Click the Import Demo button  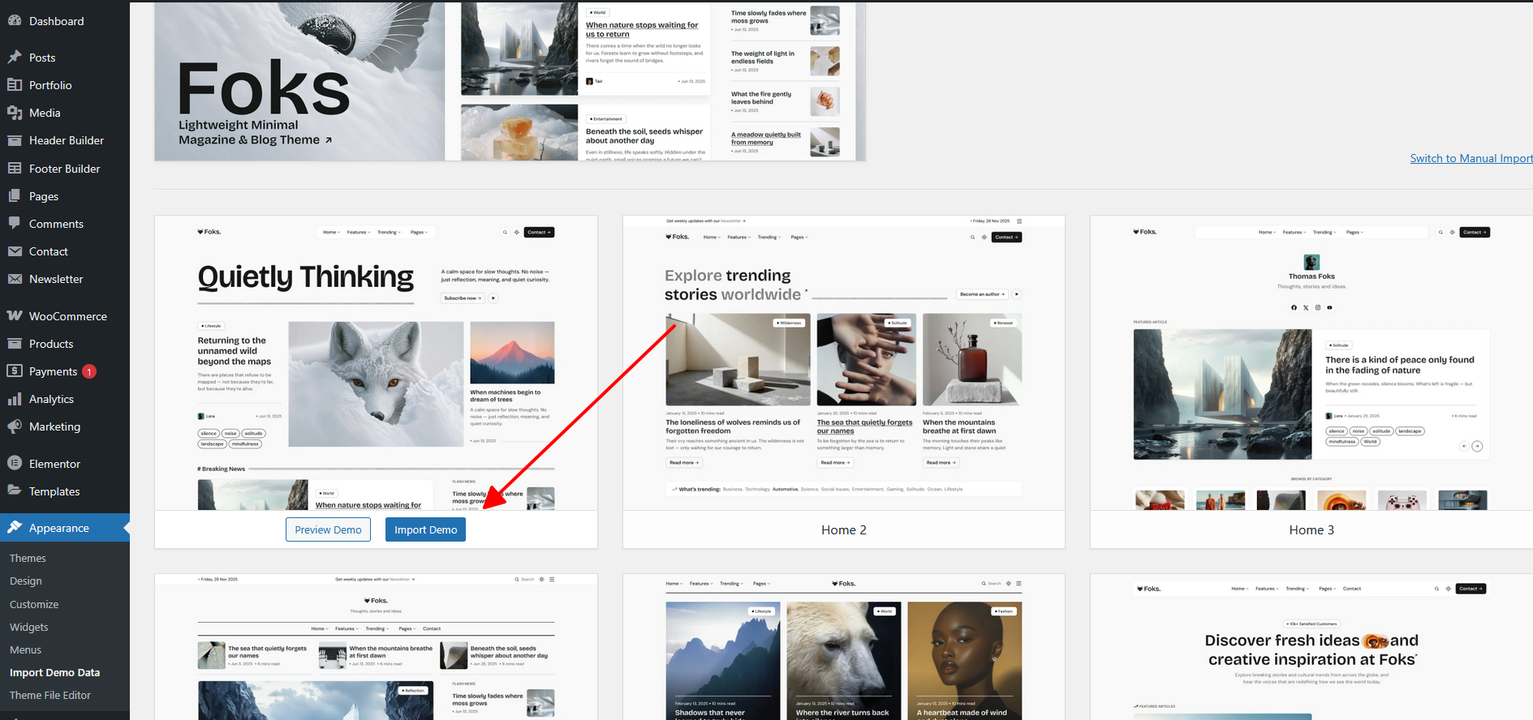pos(425,529)
